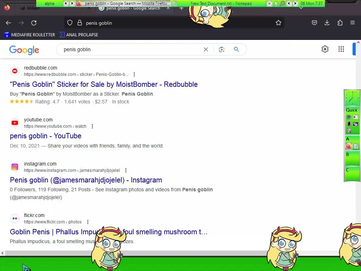Open the Instagram profile result title
361x271 pixels.
pyautogui.click(x=86, y=180)
